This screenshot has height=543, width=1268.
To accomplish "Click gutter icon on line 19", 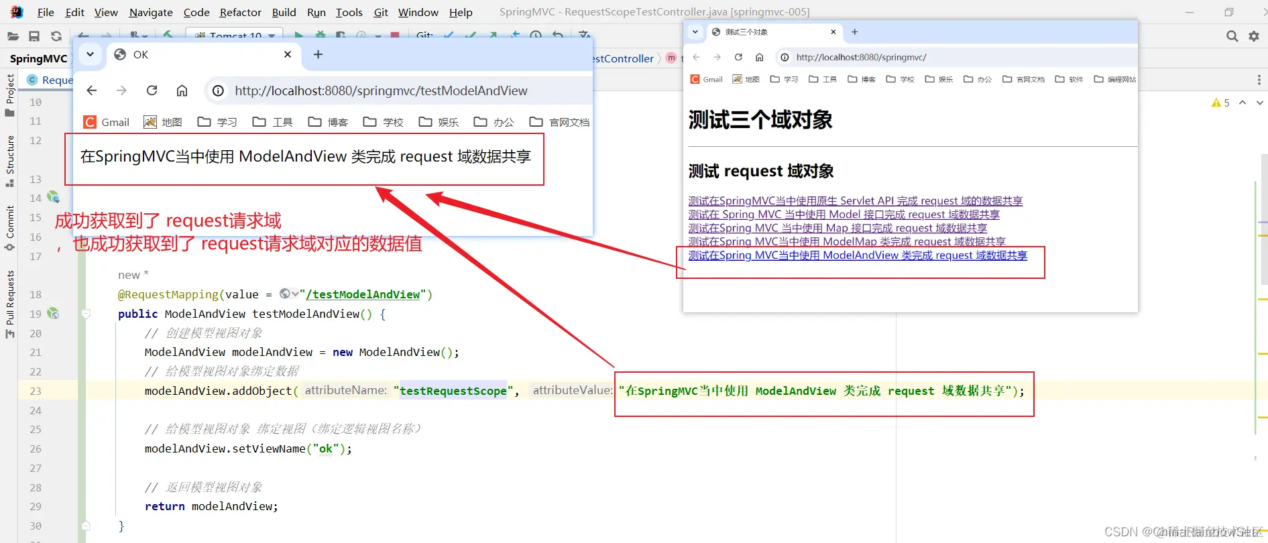I will tap(53, 314).
